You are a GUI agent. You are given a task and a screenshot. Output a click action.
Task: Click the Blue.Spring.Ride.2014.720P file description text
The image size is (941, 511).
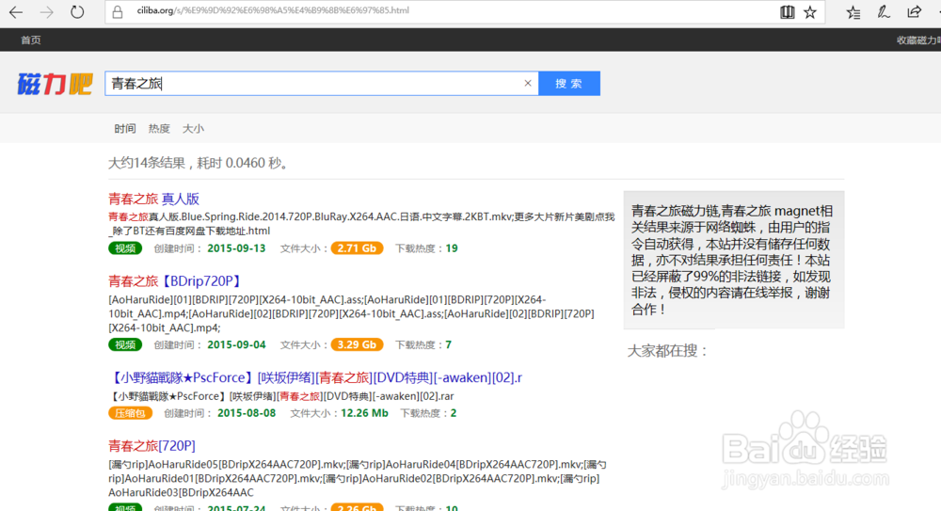pos(361,224)
